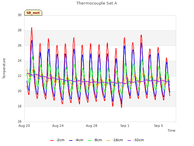The width and height of the screenshot is (194, 146).
Task: Toggle the -16cm legend entry
Action: pyautogui.click(x=115, y=140)
